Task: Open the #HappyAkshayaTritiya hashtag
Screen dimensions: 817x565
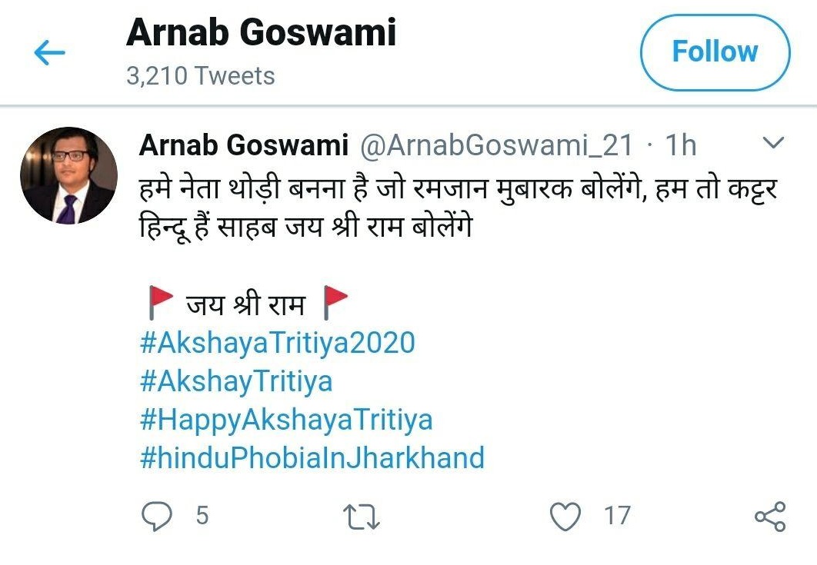Action: click(x=286, y=420)
